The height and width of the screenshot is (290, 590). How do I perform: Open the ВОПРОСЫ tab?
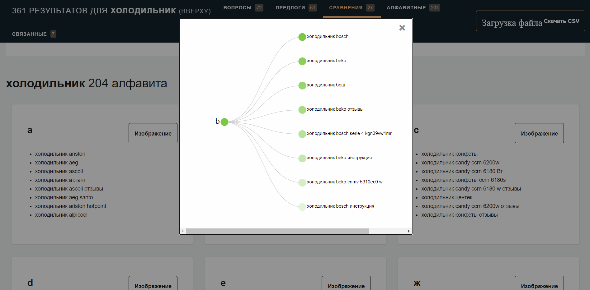pyautogui.click(x=243, y=8)
